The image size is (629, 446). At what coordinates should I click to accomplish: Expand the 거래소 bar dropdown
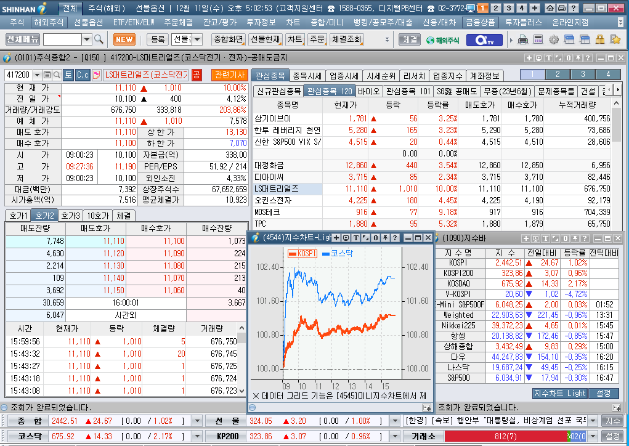click(593, 436)
